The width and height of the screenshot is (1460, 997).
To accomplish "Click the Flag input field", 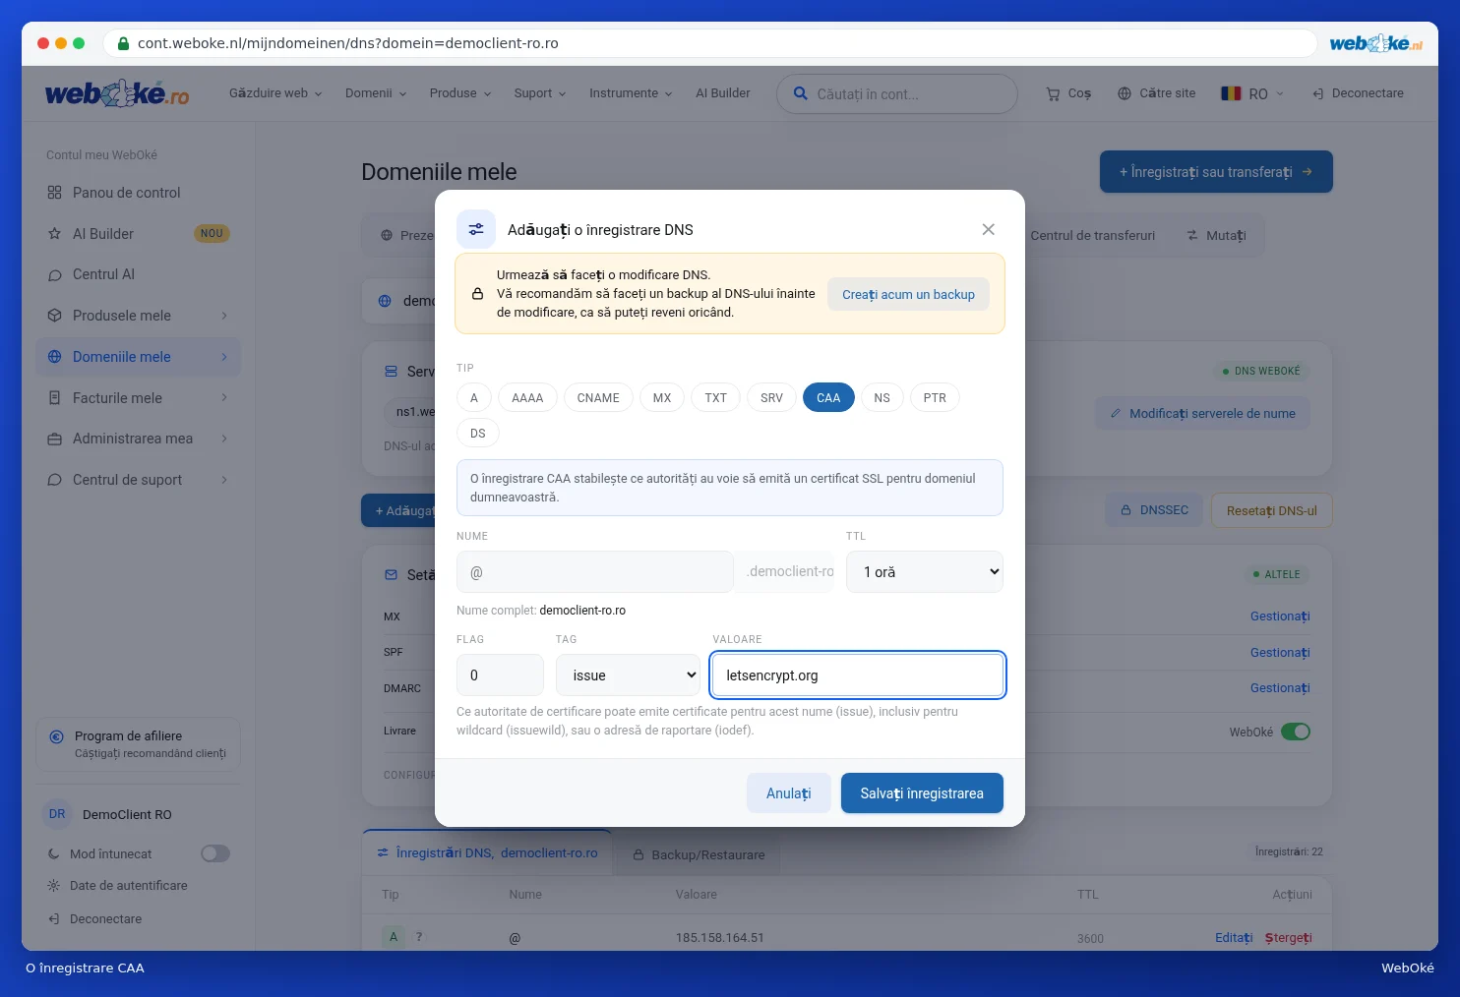I will coord(500,675).
